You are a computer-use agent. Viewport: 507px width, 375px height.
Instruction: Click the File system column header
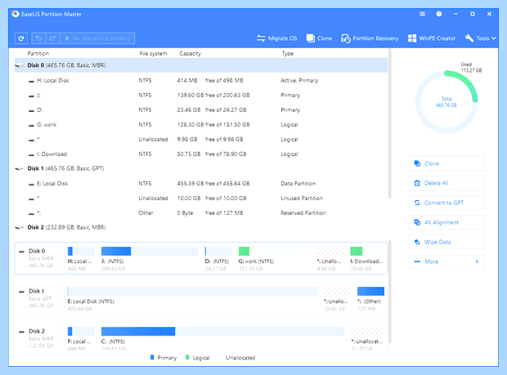pyautogui.click(x=153, y=54)
